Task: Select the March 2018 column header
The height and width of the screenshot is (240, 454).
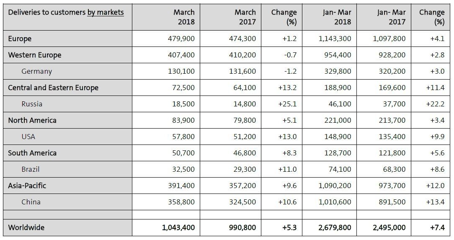Action: click(x=184, y=17)
